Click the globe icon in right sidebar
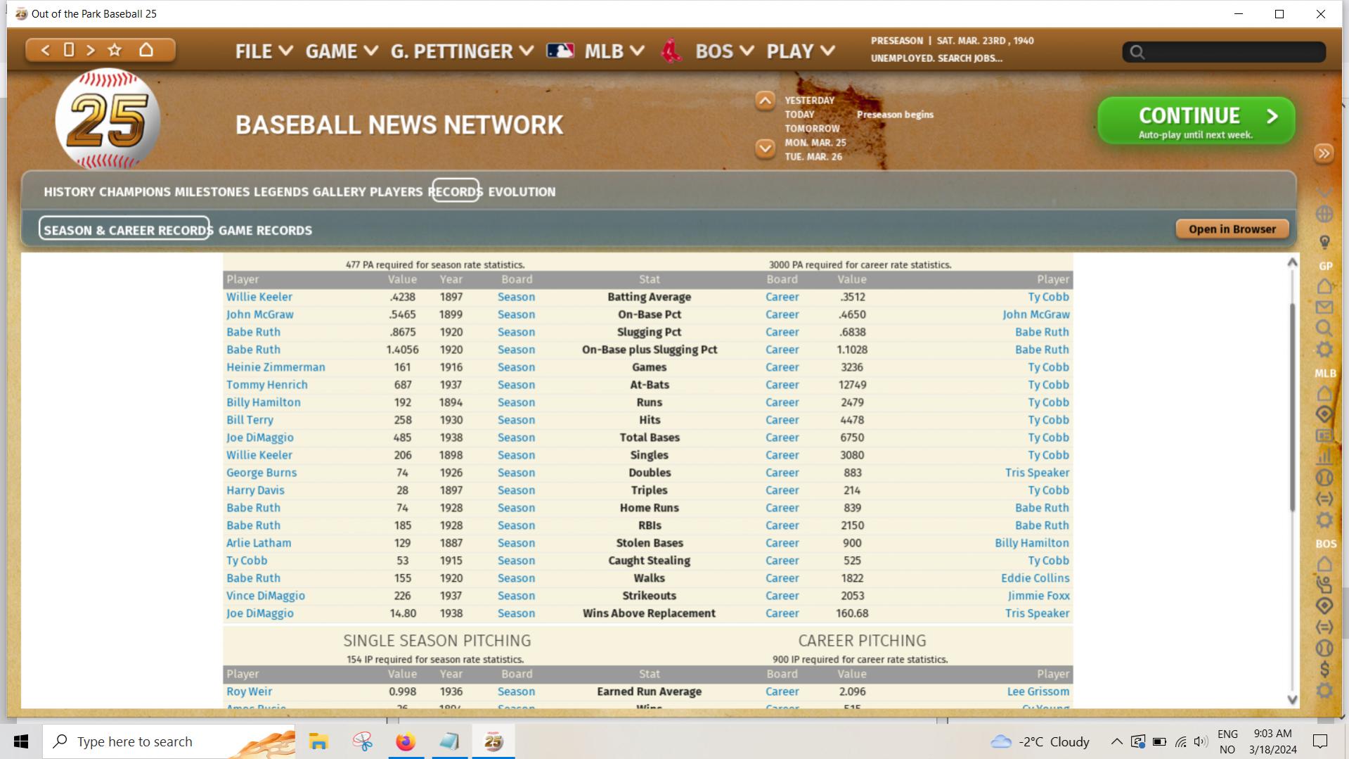 1324,214
